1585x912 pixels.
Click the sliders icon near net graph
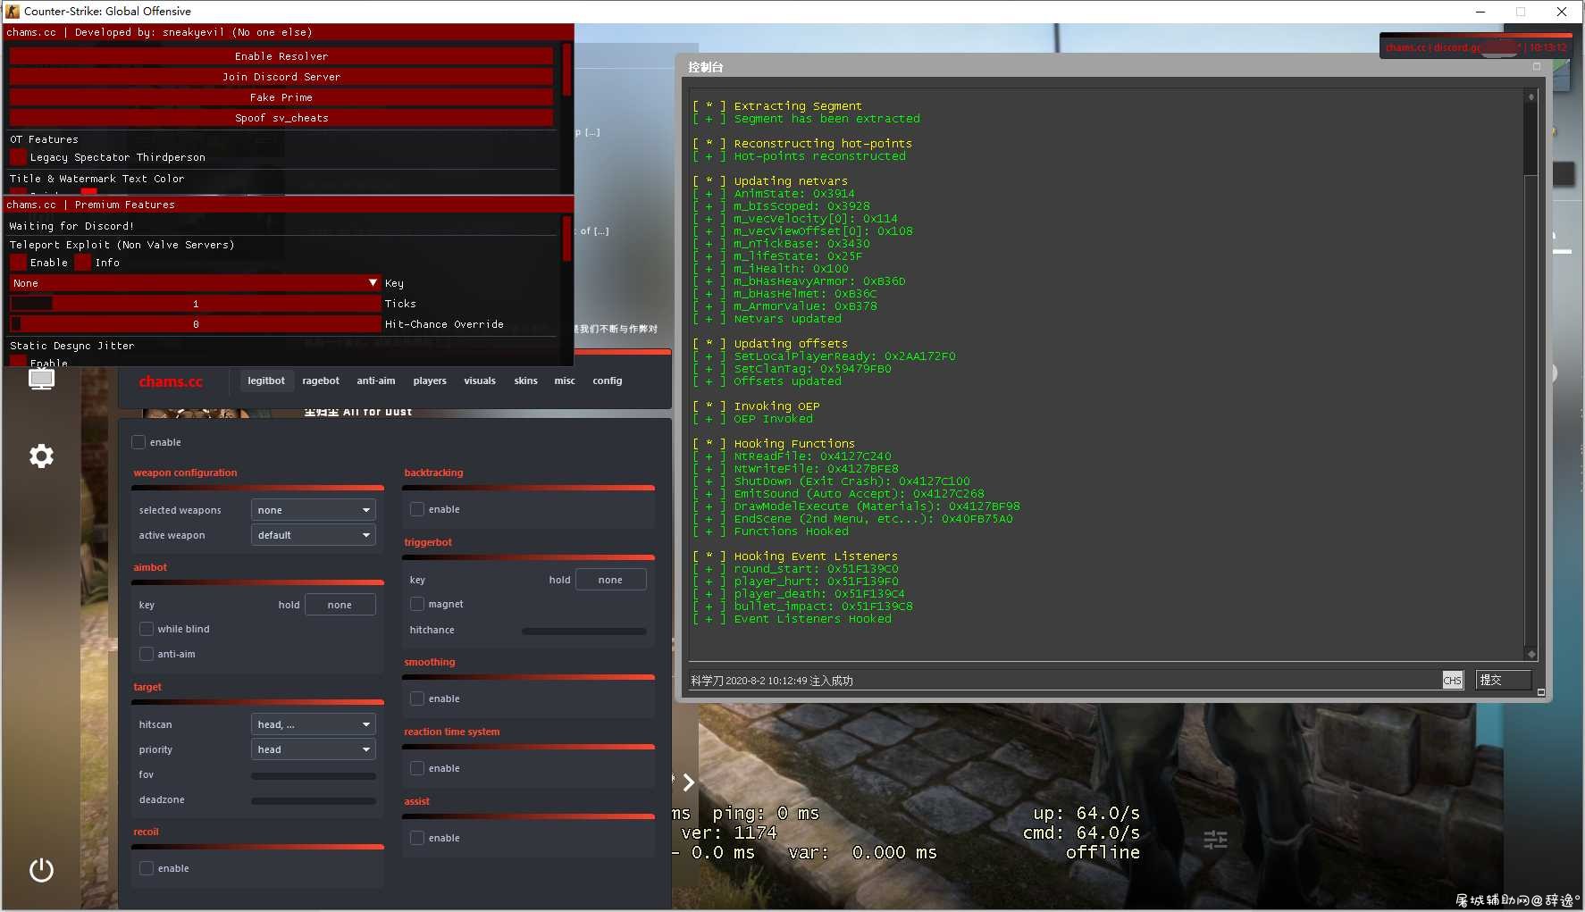click(1215, 840)
